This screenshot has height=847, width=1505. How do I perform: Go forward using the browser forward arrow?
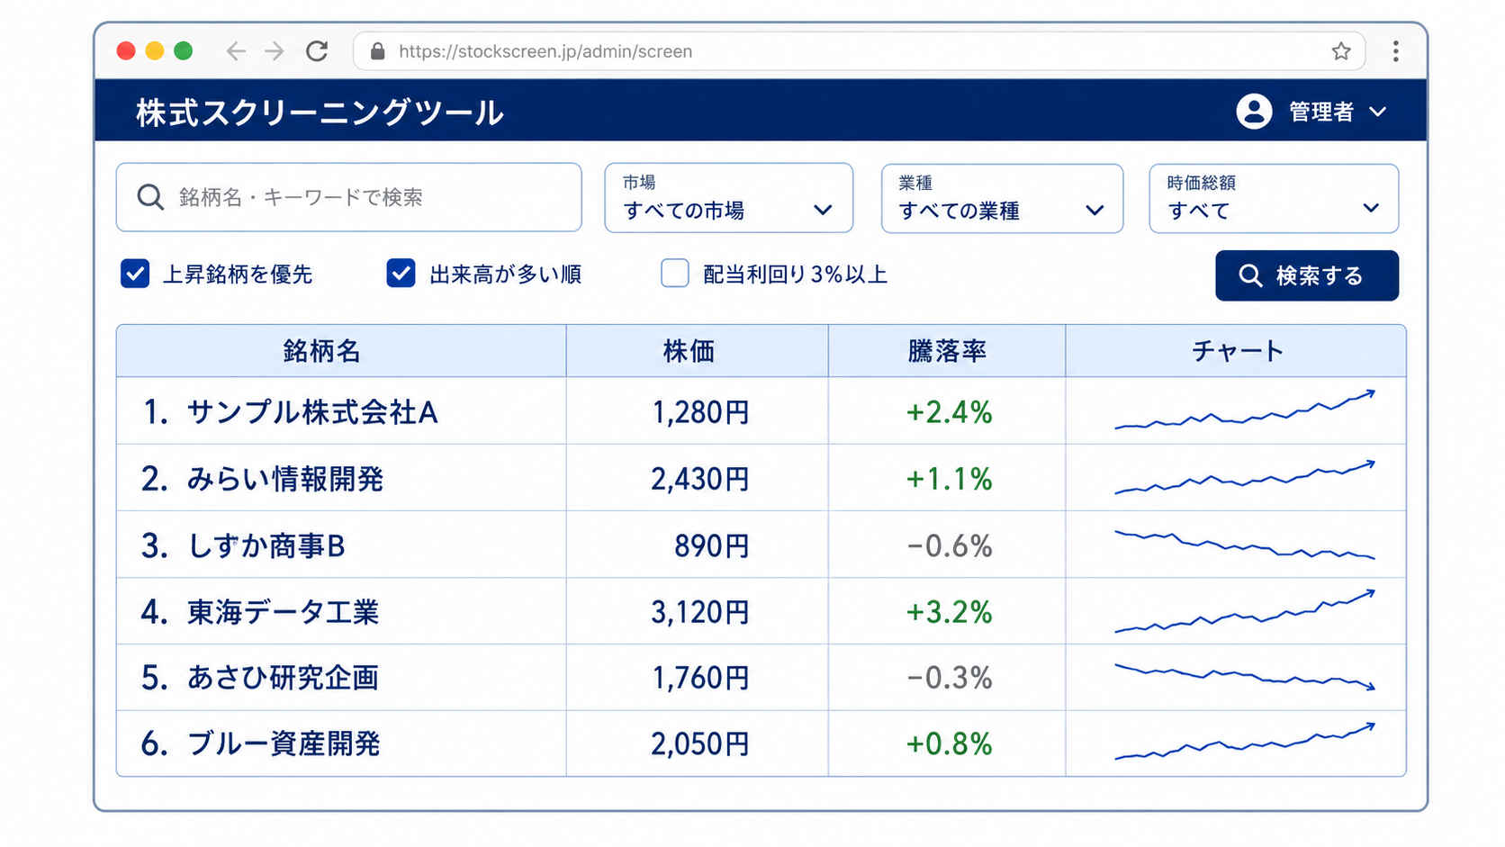tap(275, 51)
